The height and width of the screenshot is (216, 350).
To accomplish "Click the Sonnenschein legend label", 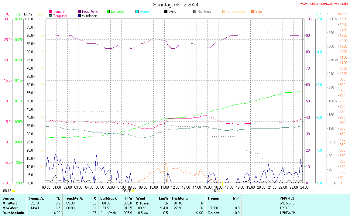I will tap(236, 12).
